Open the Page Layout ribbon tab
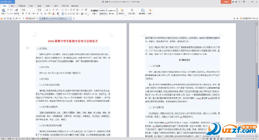 coord(22,6)
